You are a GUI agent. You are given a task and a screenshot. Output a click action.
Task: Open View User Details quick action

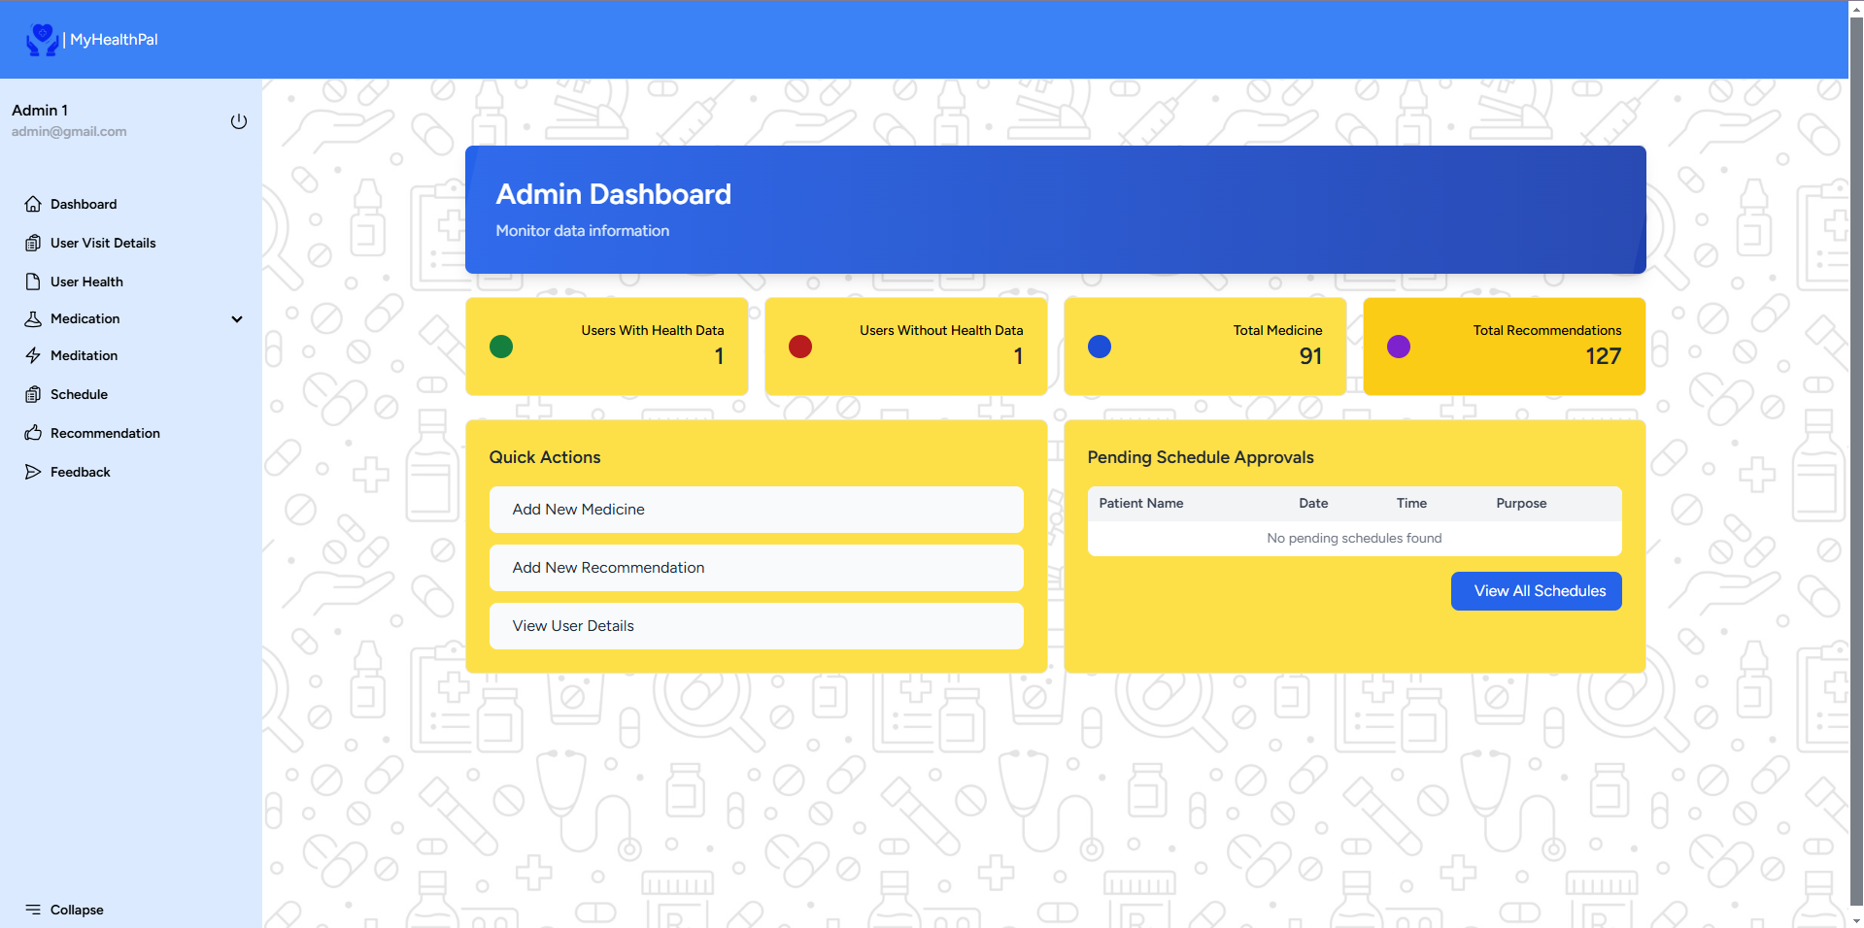click(x=756, y=626)
